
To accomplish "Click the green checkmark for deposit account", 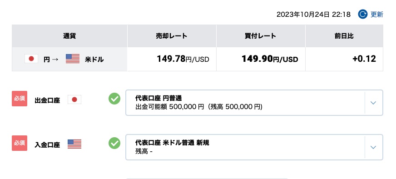I will (x=114, y=143).
